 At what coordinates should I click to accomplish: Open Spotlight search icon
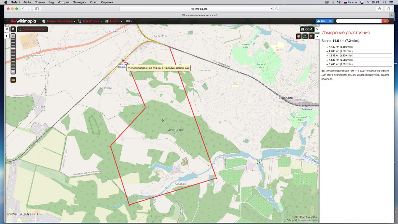(385, 2)
